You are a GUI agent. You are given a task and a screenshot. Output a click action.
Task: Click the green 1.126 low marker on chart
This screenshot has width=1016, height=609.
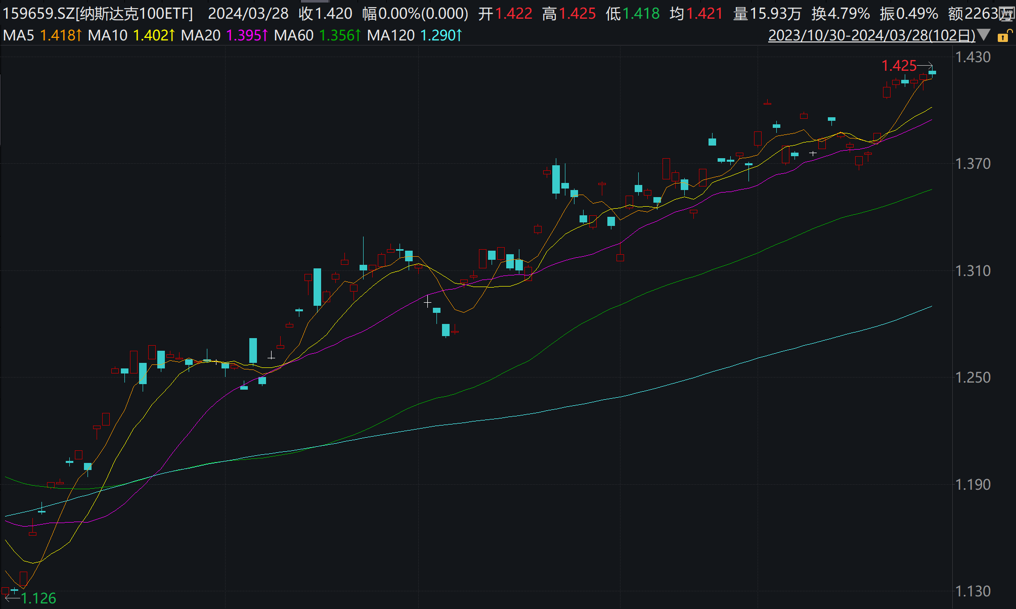(38, 598)
